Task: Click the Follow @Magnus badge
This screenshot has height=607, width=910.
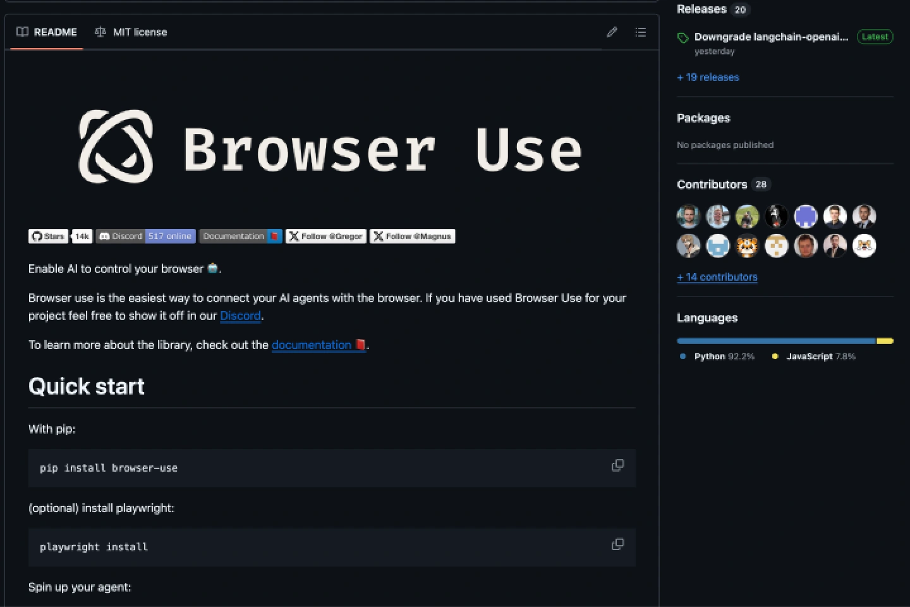Action: click(413, 236)
